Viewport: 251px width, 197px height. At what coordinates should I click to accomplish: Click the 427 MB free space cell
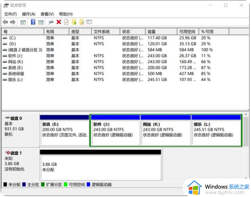coord(186,74)
